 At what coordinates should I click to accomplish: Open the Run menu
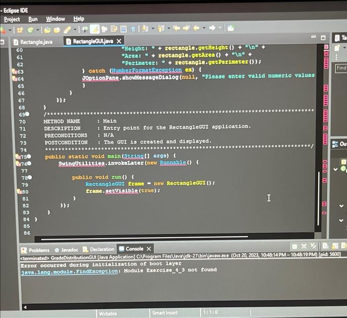[x=33, y=19]
